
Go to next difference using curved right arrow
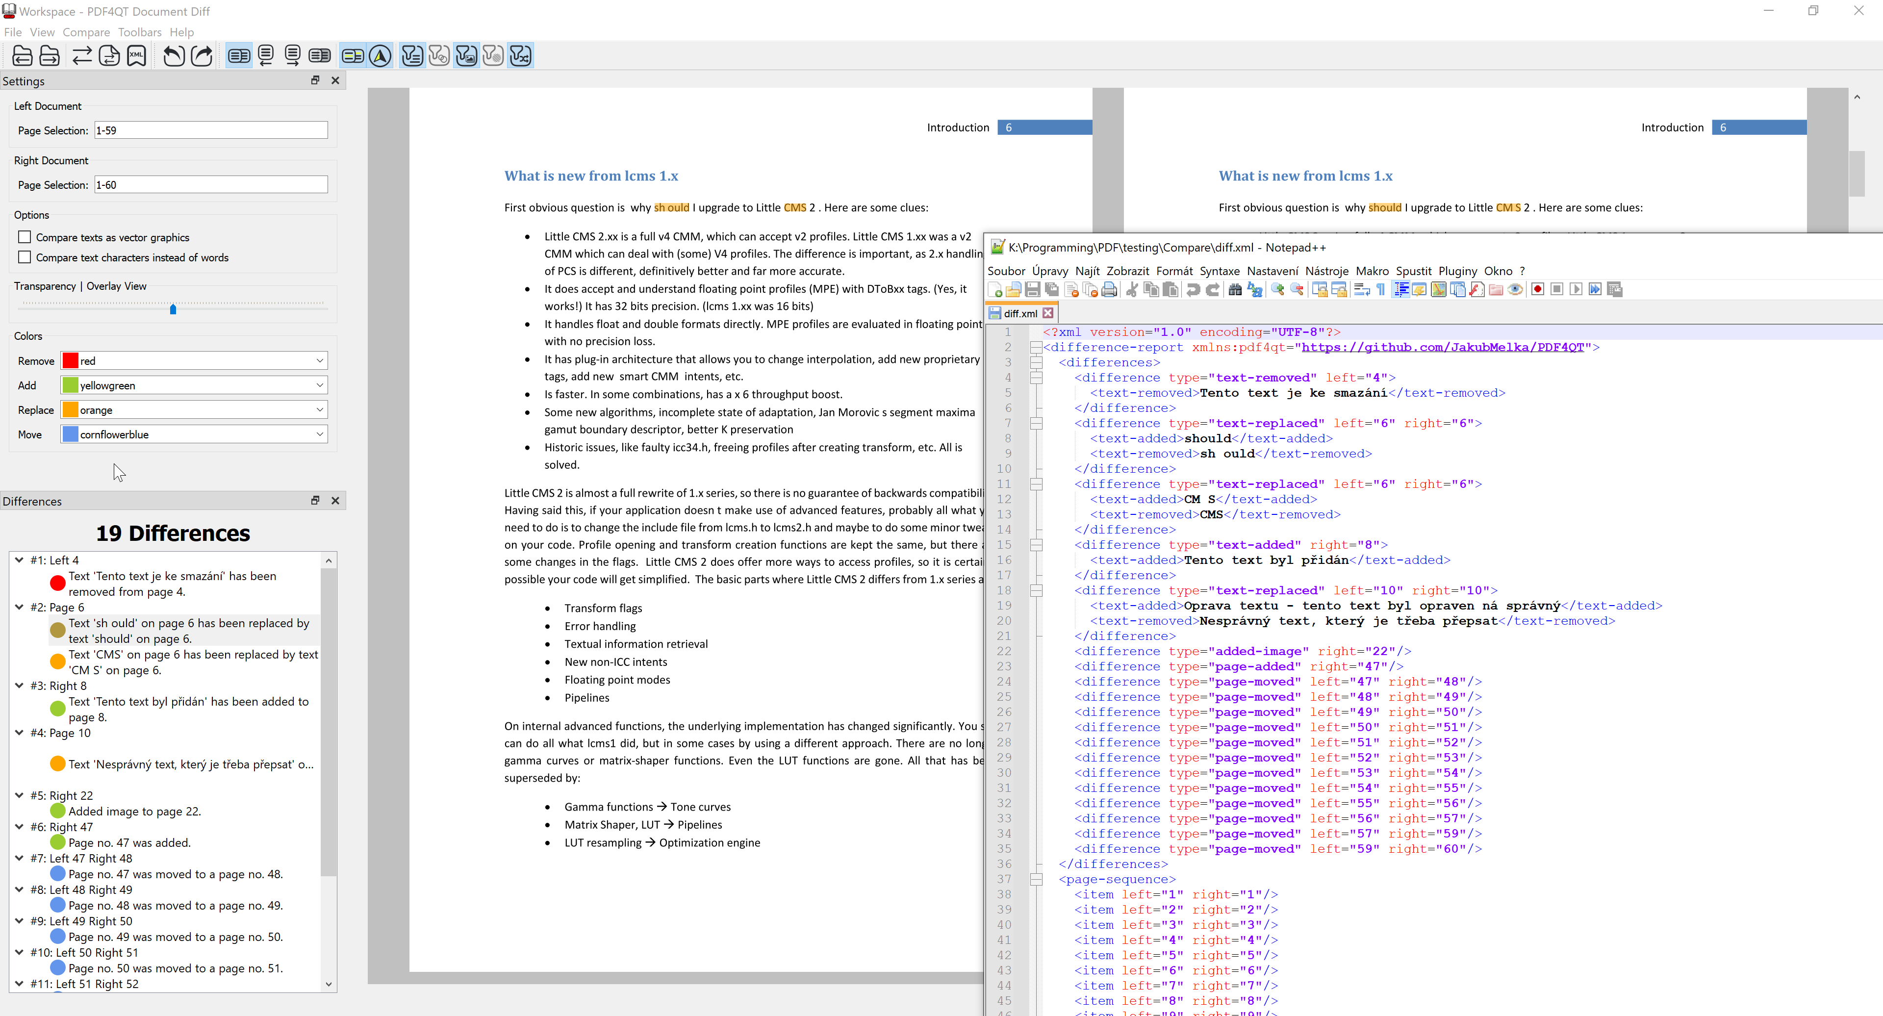pos(202,55)
